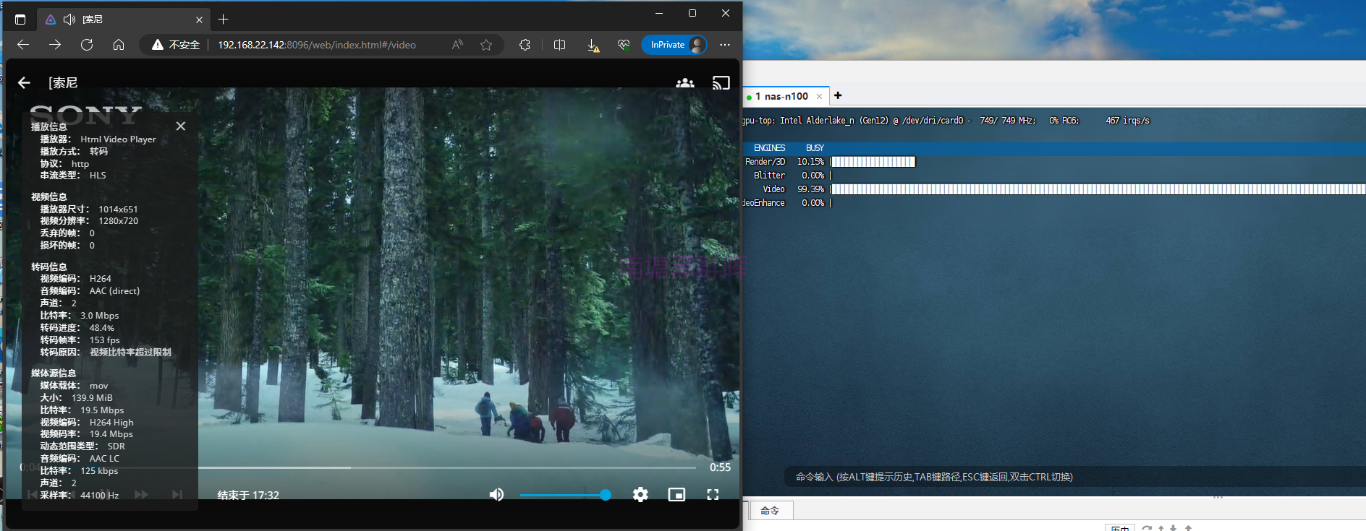Open browser extensions puzzle icon
Screen dimensions: 1366x531
pos(525,45)
